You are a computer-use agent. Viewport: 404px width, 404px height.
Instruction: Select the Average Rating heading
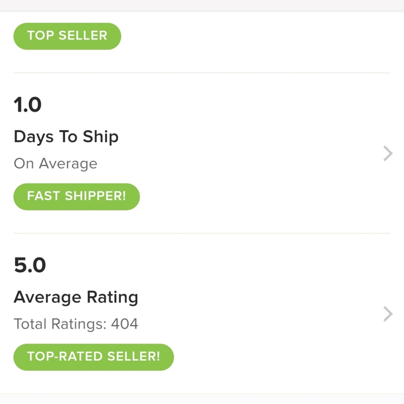click(x=76, y=297)
